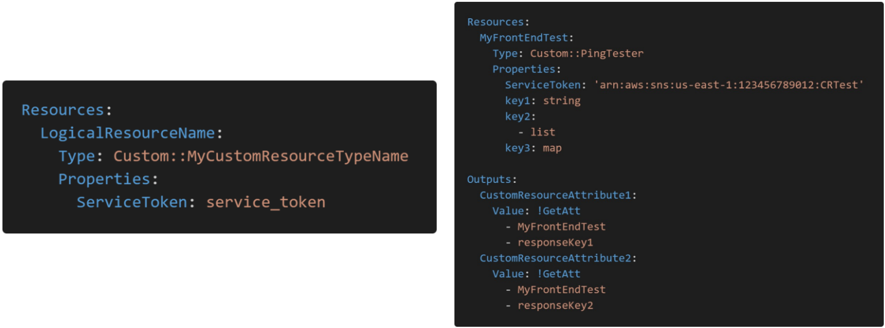
Task: Click the list item under key2
Action: click(542, 132)
